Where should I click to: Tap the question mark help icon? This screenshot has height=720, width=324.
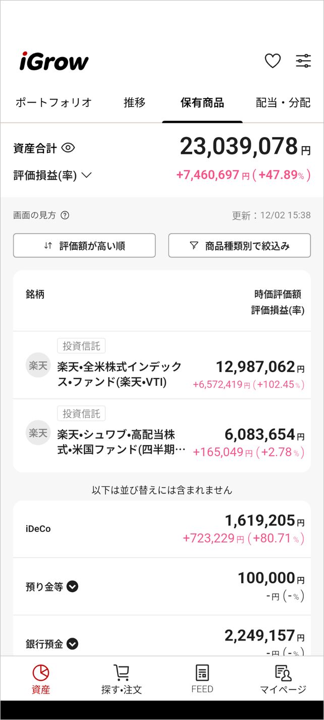(65, 215)
